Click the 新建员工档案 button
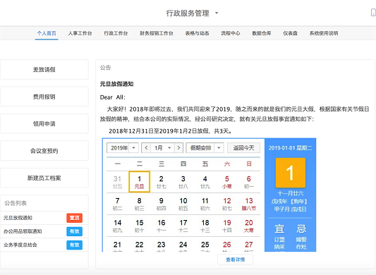 (44, 178)
